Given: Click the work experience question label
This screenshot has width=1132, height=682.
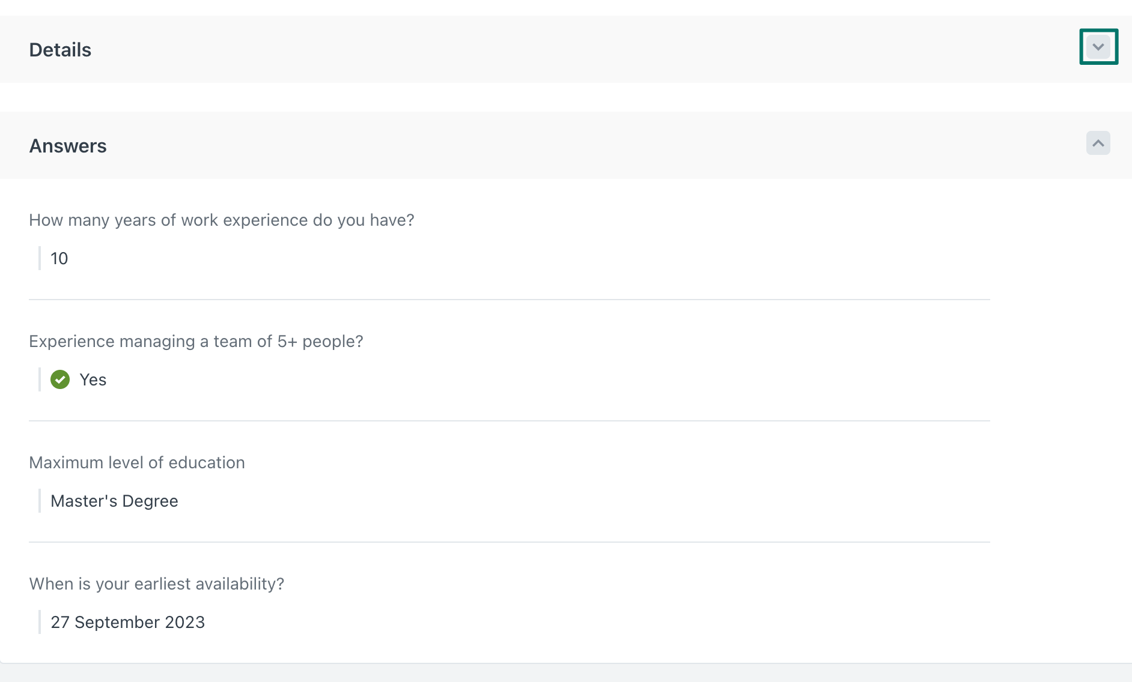Looking at the screenshot, I should pyautogui.click(x=221, y=220).
